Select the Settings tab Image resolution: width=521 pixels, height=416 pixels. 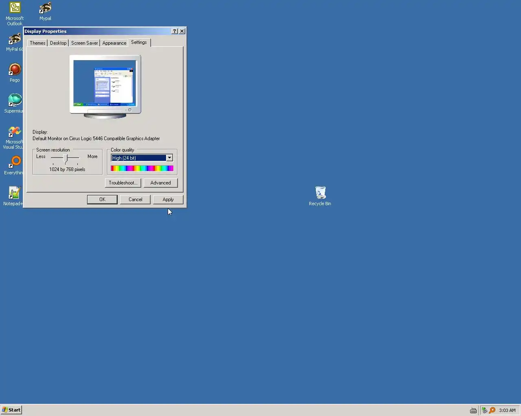139,42
